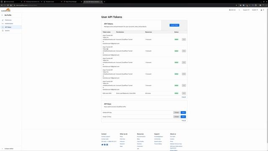Open Trust & Safety link in footer

coord(158,144)
